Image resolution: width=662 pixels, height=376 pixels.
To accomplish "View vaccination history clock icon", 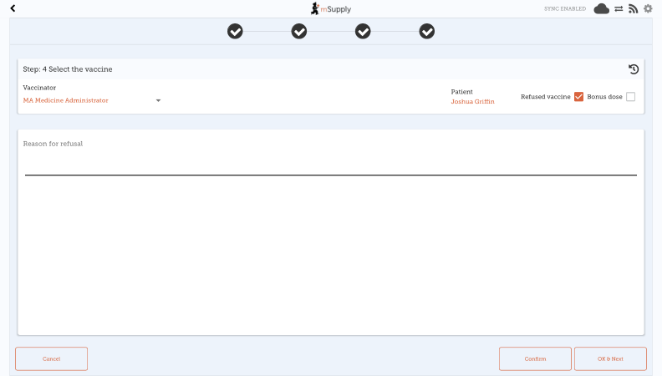I will (x=634, y=69).
